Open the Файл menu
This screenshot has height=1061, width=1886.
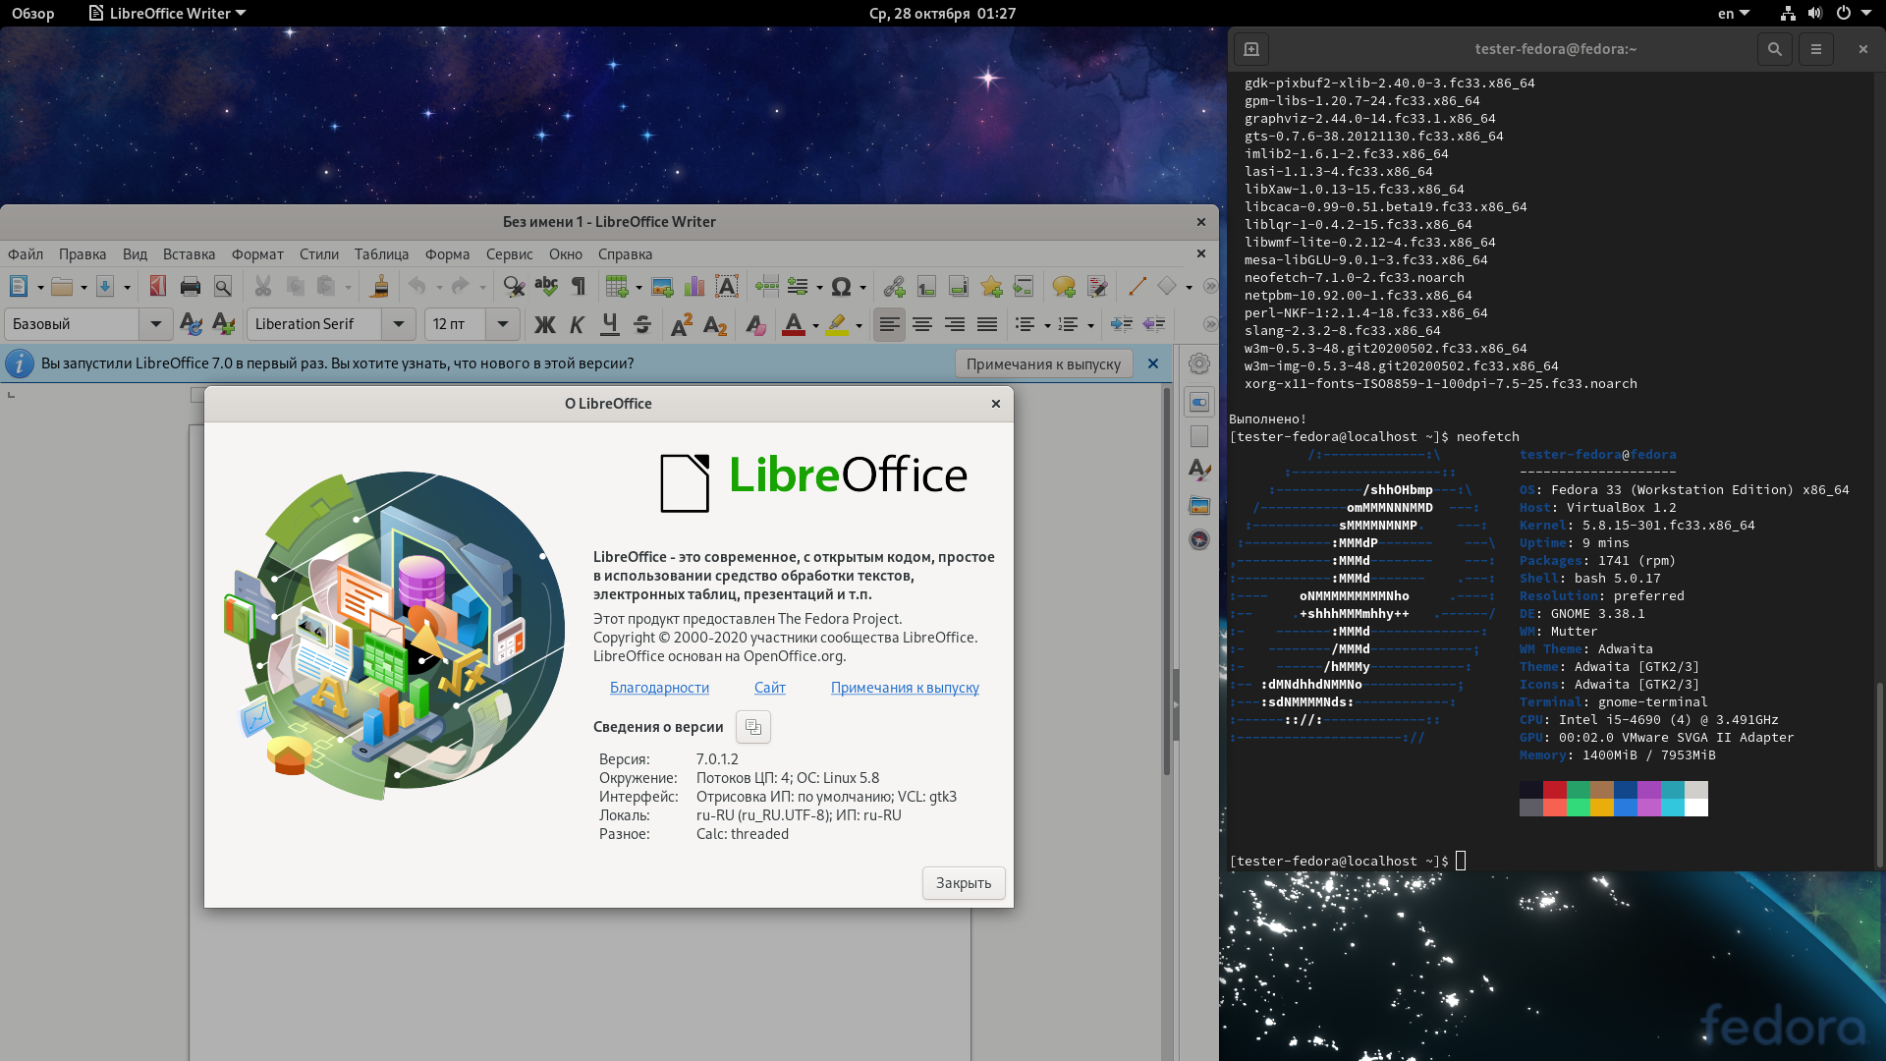[x=26, y=253]
